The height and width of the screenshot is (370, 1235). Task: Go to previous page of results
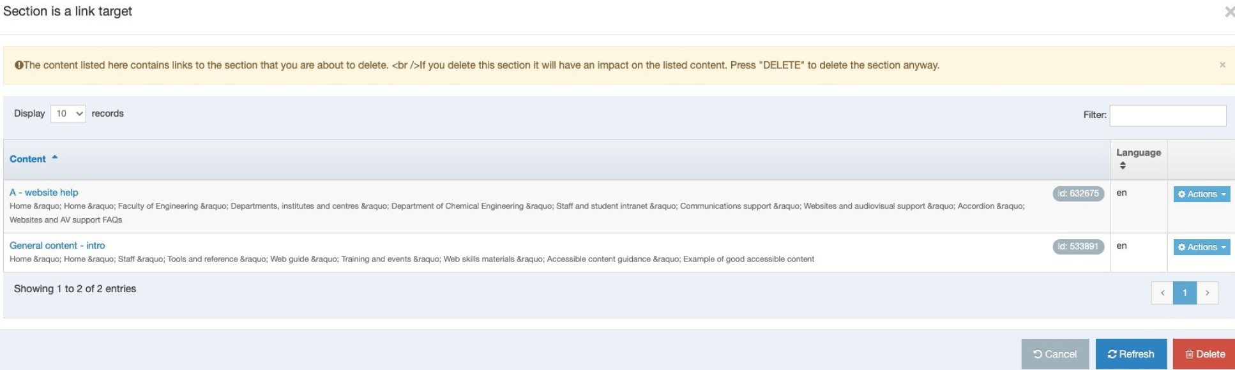click(1162, 293)
